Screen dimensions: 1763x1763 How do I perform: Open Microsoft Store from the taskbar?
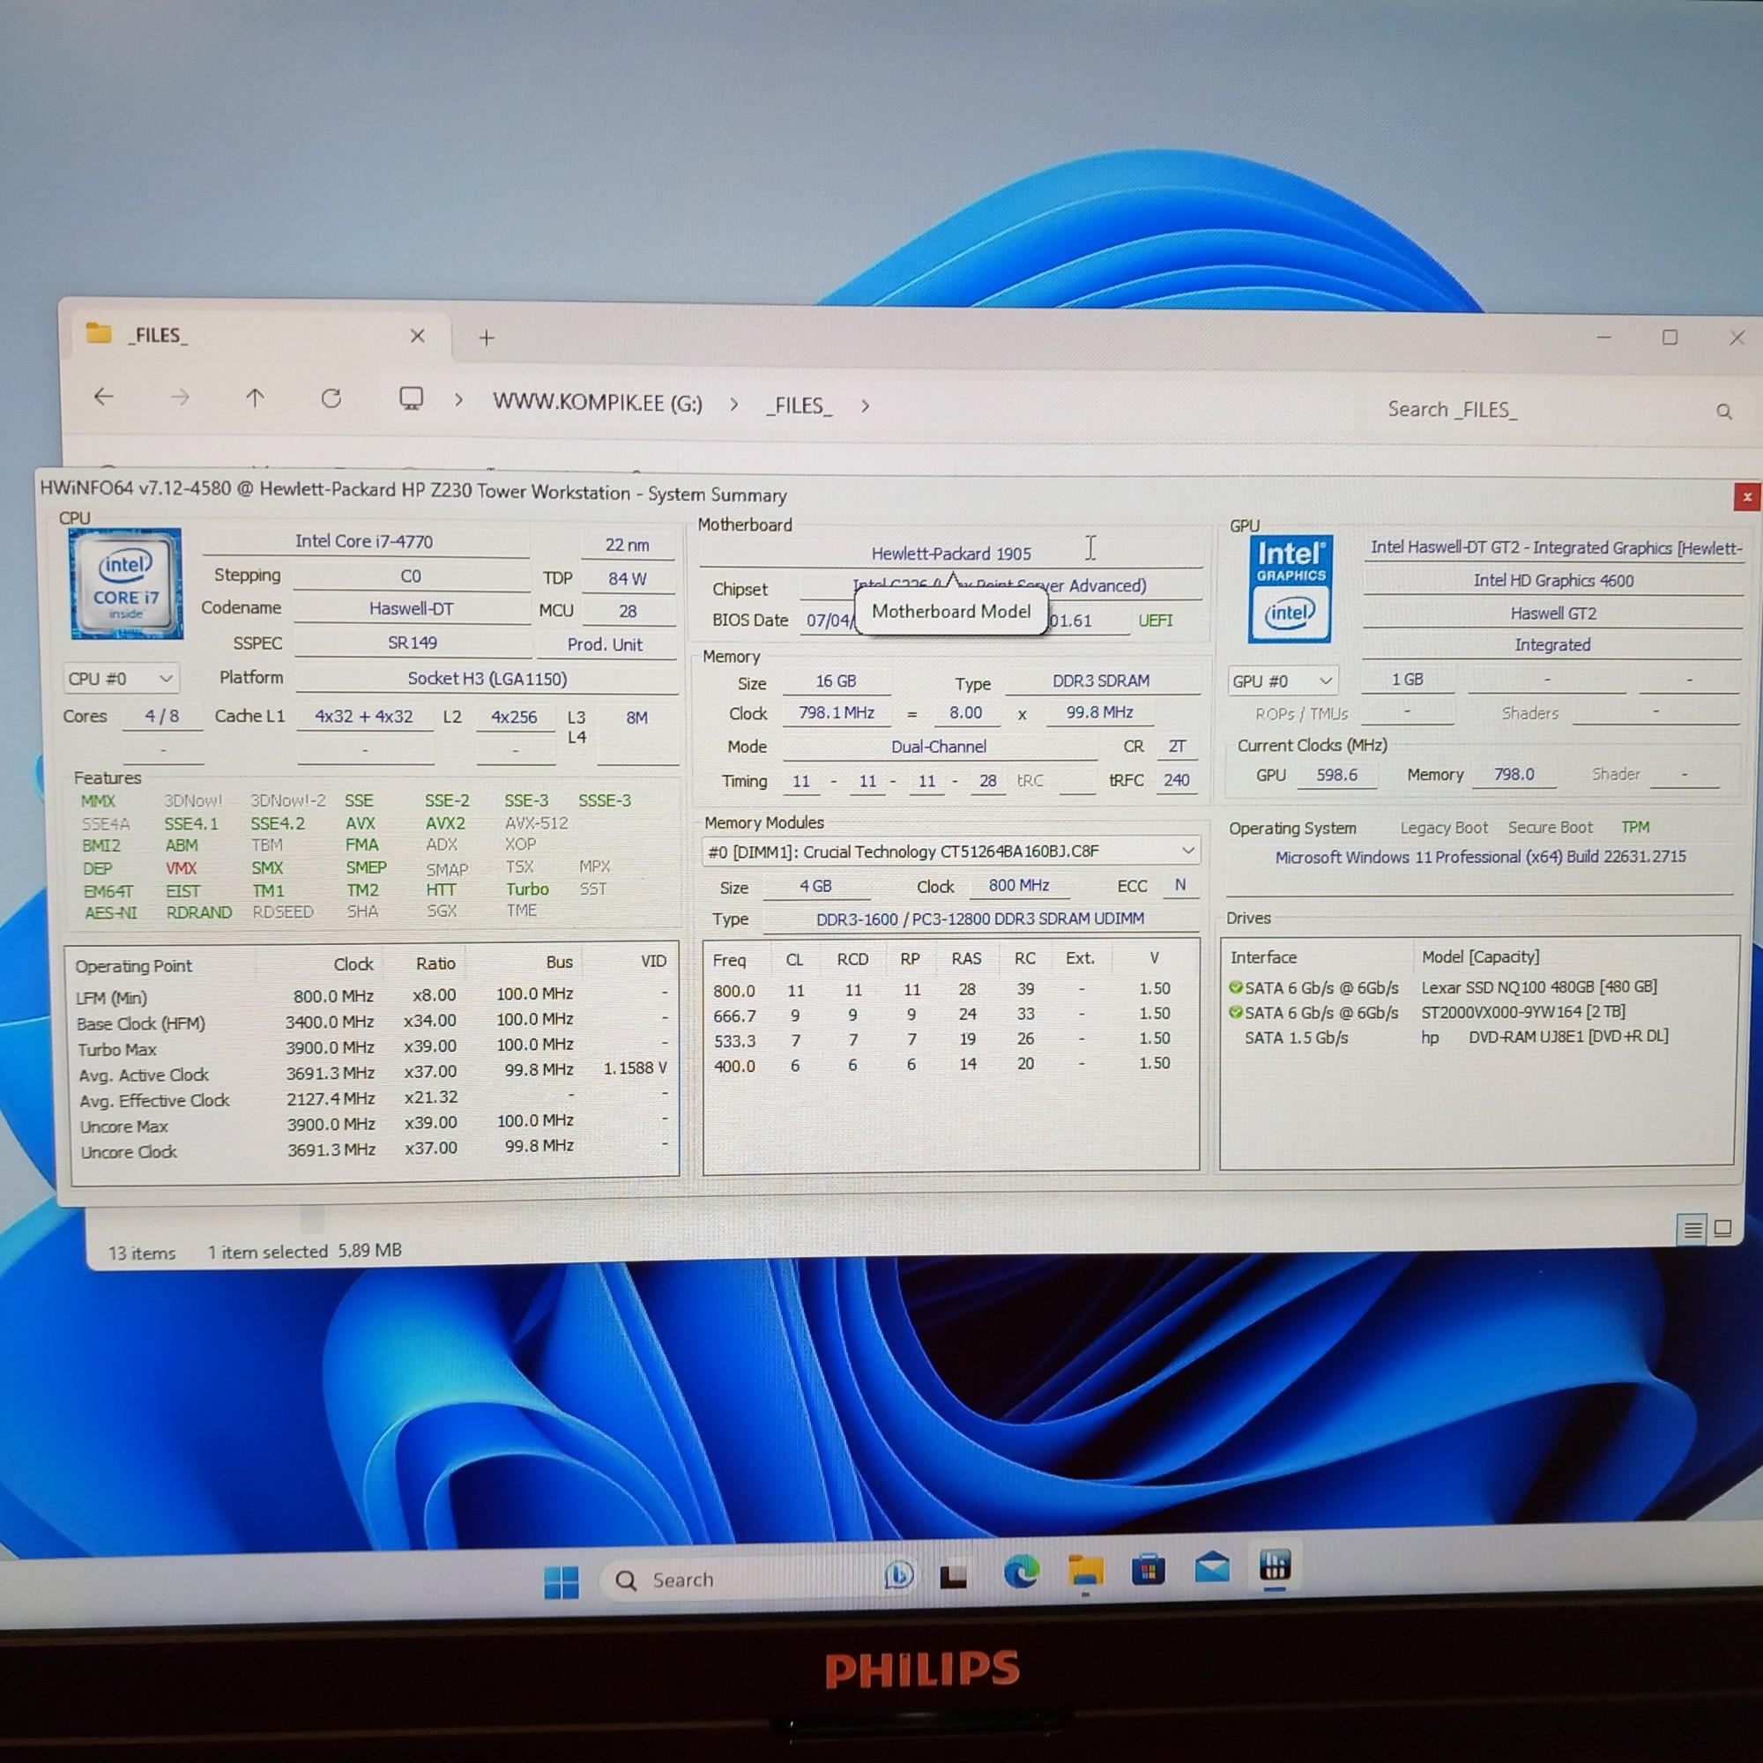coord(1148,1570)
